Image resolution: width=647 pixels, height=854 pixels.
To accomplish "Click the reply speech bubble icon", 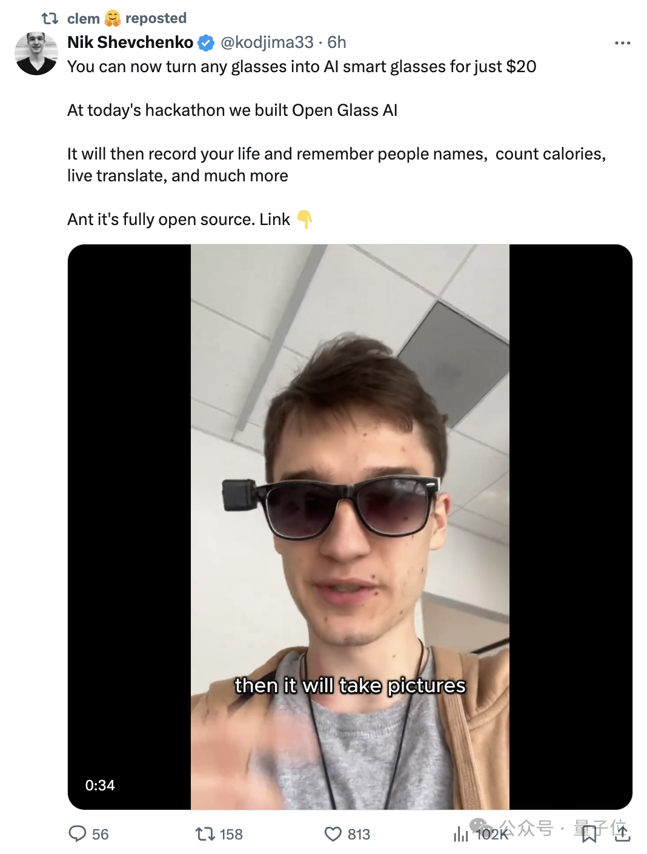I will click(x=78, y=833).
